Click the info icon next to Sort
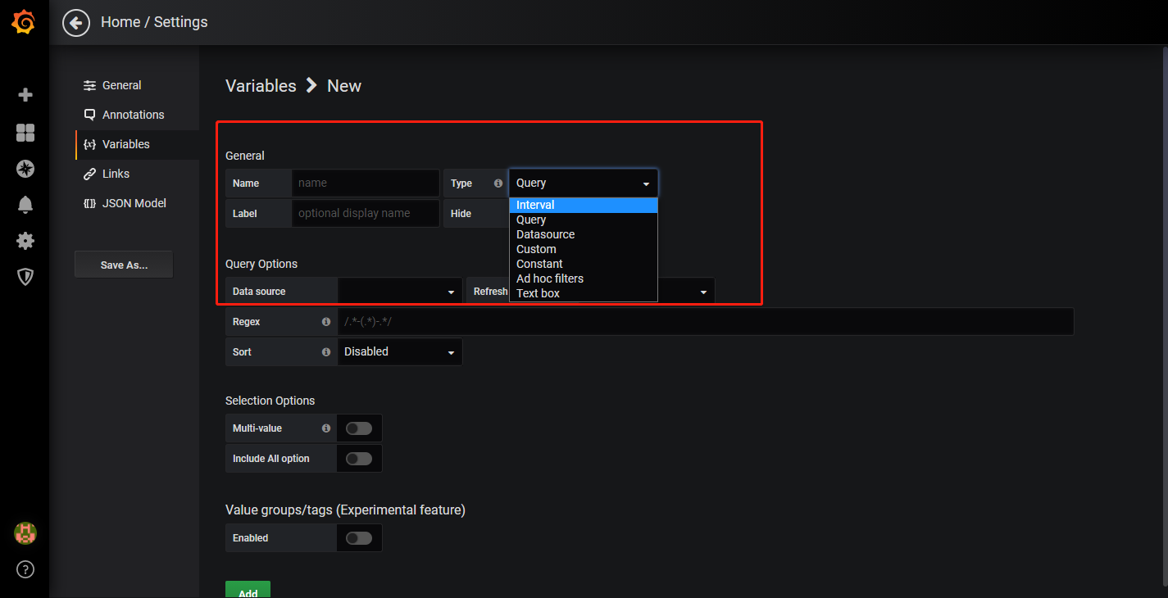This screenshot has width=1168, height=598. click(326, 352)
